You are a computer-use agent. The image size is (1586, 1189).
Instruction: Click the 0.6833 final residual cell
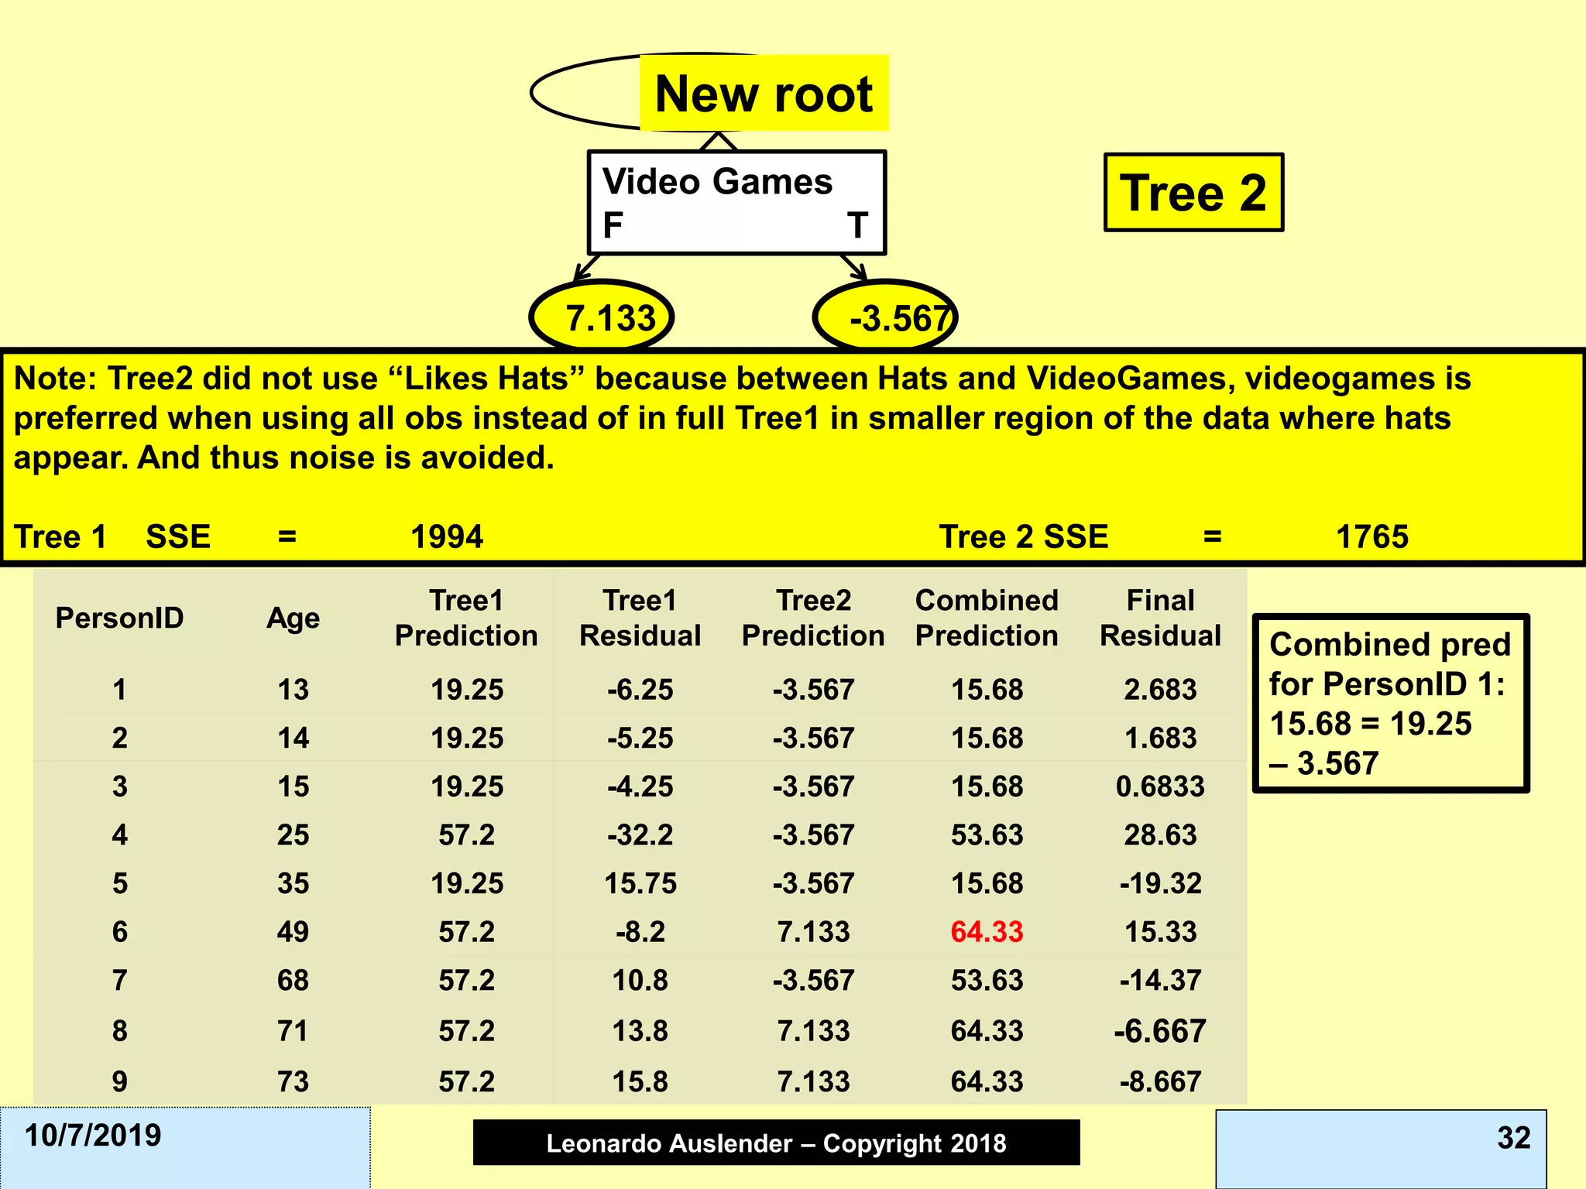click(1160, 786)
